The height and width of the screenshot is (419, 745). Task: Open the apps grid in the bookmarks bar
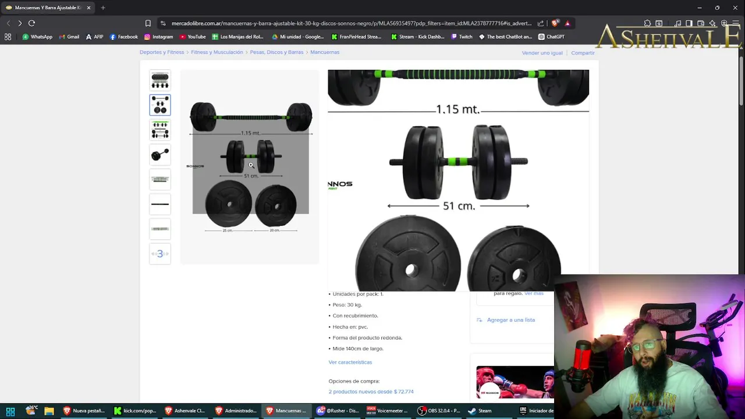(8, 37)
